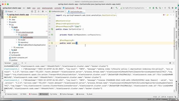Screen dimensions: 179x101
Task: Open the Database tool window on right sidebar
Action: (176, 24)
